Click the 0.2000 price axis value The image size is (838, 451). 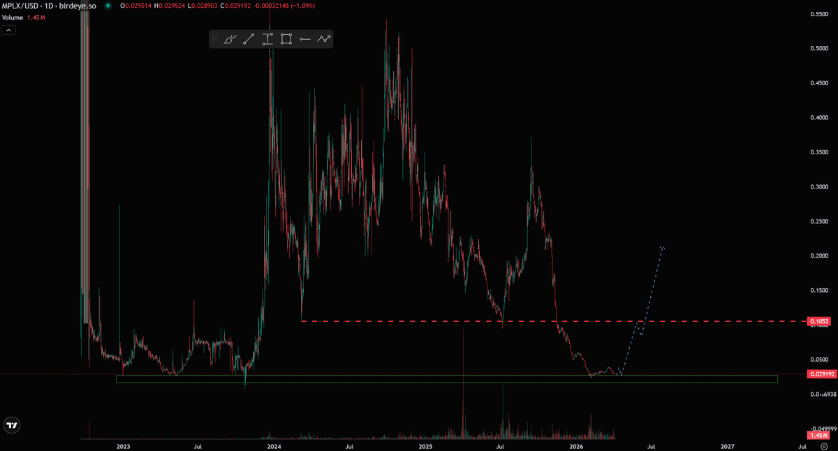tap(819, 256)
